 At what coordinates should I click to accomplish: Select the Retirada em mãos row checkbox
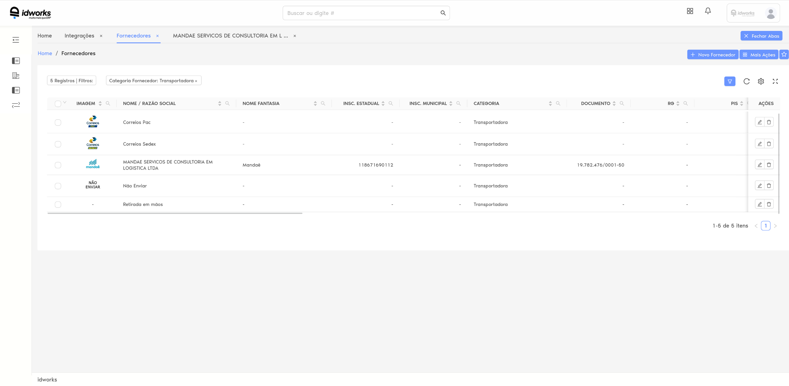[x=58, y=204]
